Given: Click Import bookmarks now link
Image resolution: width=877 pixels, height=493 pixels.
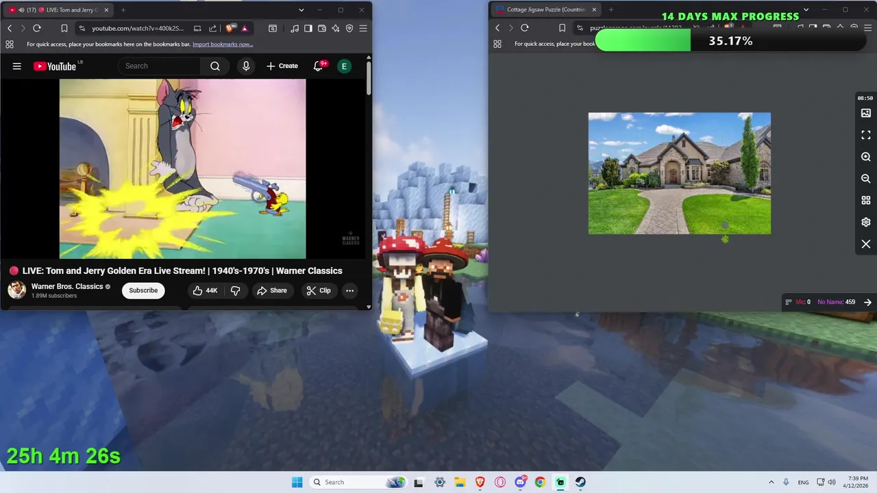Looking at the screenshot, I should [223, 45].
